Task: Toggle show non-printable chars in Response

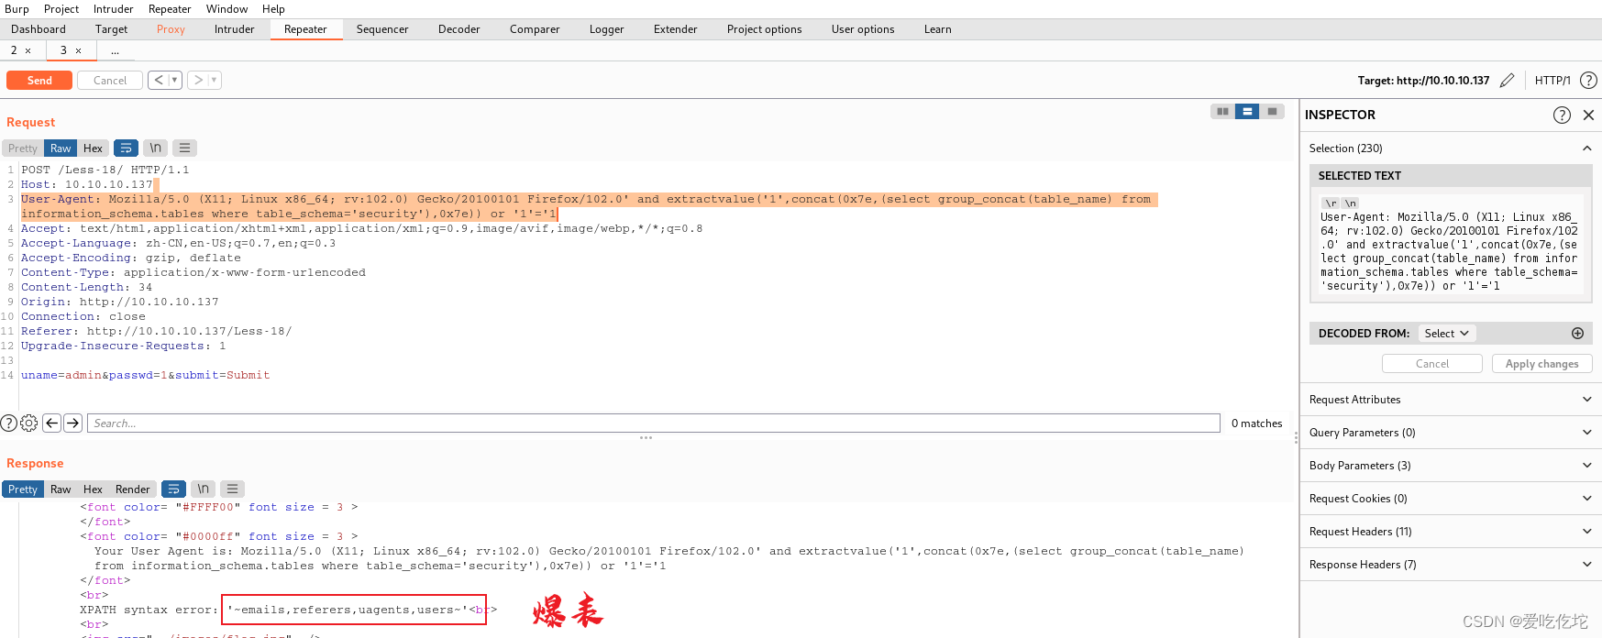Action: coord(204,489)
